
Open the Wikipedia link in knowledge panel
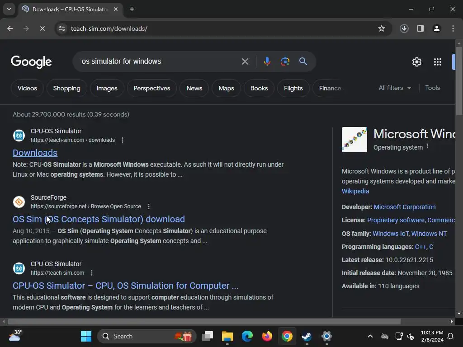click(x=355, y=191)
